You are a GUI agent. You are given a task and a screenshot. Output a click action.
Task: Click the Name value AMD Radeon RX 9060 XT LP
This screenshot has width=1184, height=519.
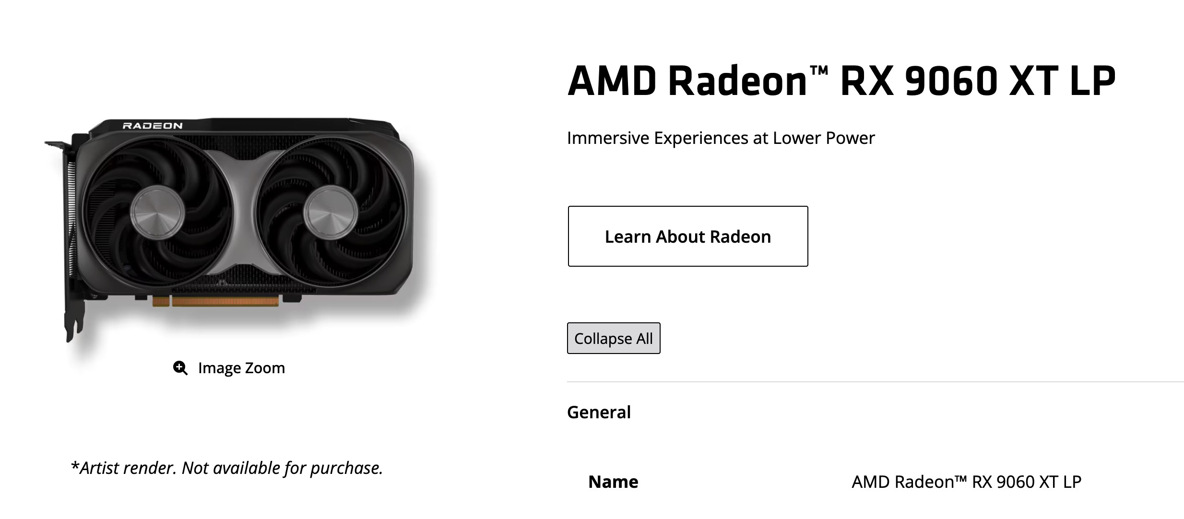pos(966,482)
